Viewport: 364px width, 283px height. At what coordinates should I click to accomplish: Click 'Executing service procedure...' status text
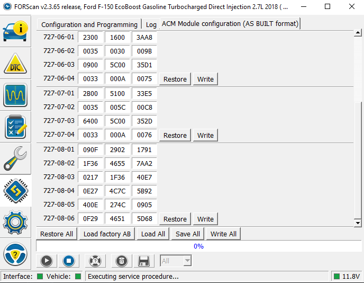133,276
